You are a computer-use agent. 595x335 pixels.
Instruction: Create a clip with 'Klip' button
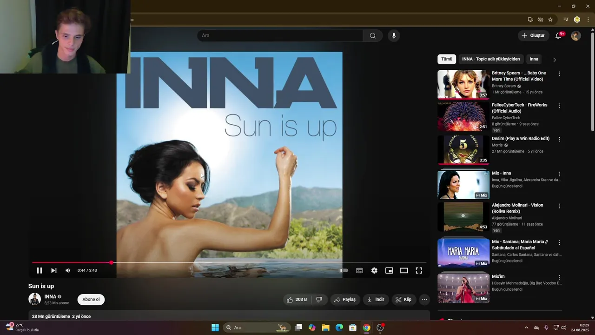403,300
